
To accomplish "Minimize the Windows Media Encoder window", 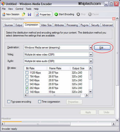I will coord(106,4).
